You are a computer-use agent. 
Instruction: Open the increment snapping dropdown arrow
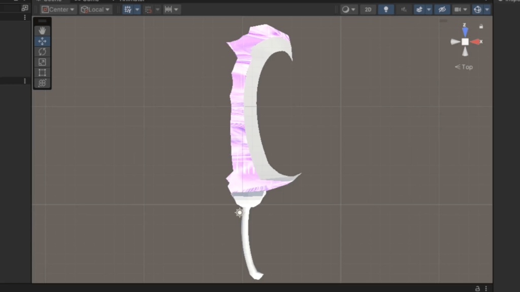176,10
